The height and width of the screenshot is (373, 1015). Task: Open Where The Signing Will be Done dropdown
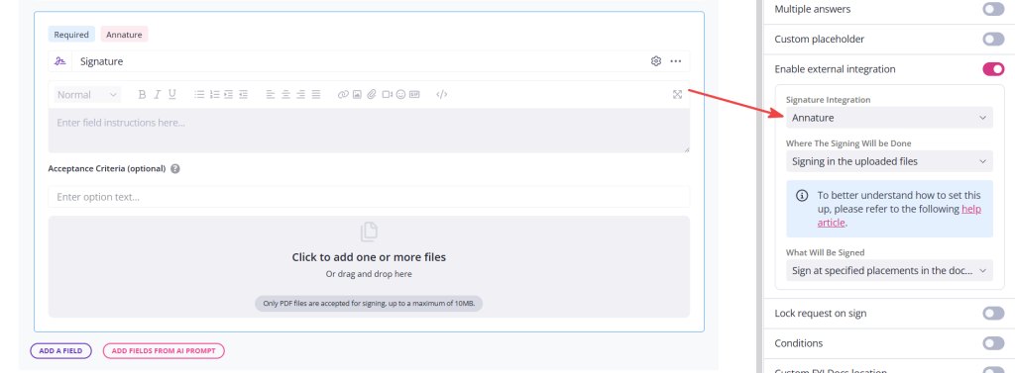[889, 161]
